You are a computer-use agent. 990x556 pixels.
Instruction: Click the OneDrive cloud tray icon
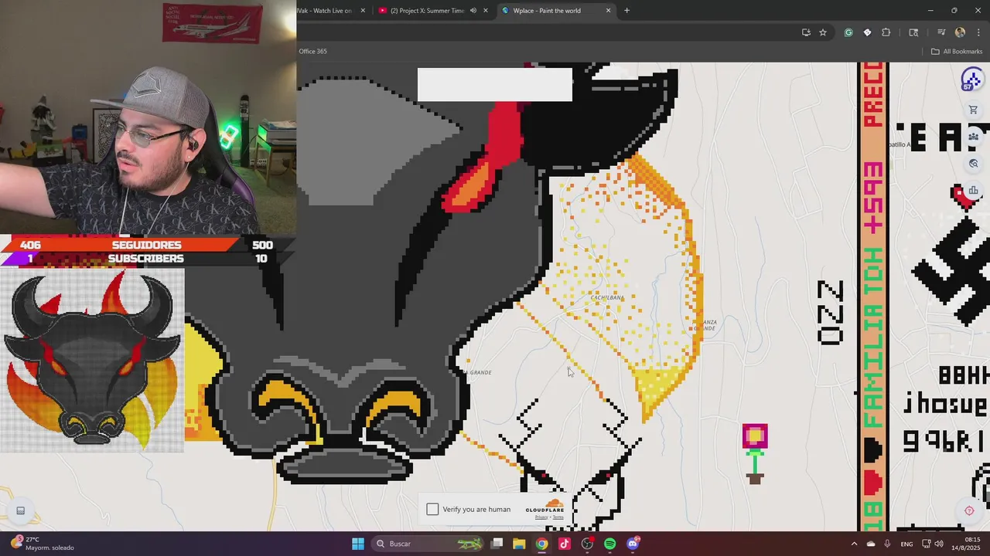(x=871, y=544)
